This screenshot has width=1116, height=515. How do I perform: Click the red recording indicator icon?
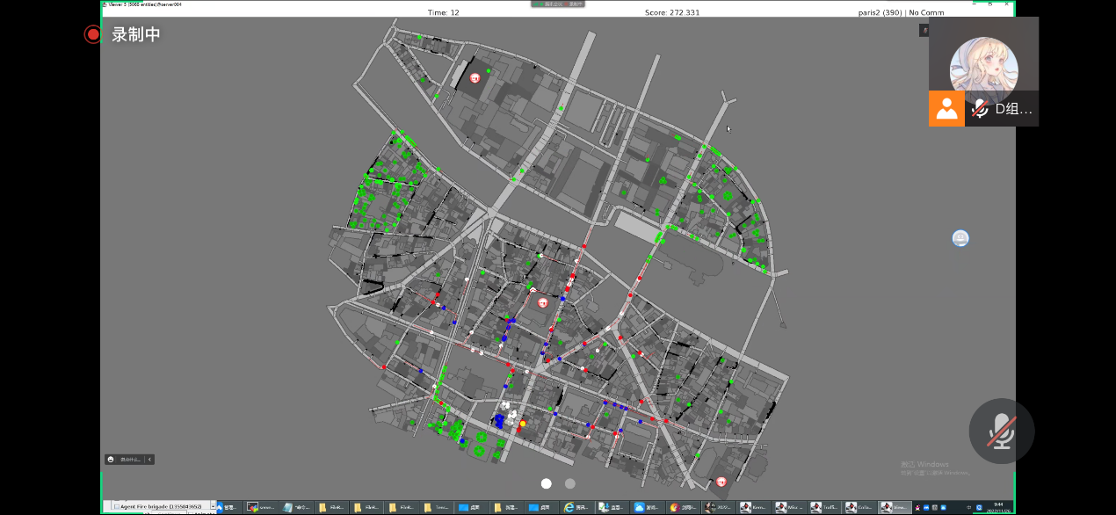click(93, 34)
